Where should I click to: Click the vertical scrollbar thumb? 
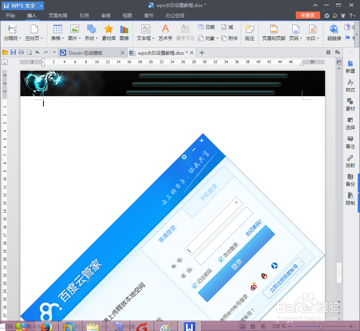[339, 272]
